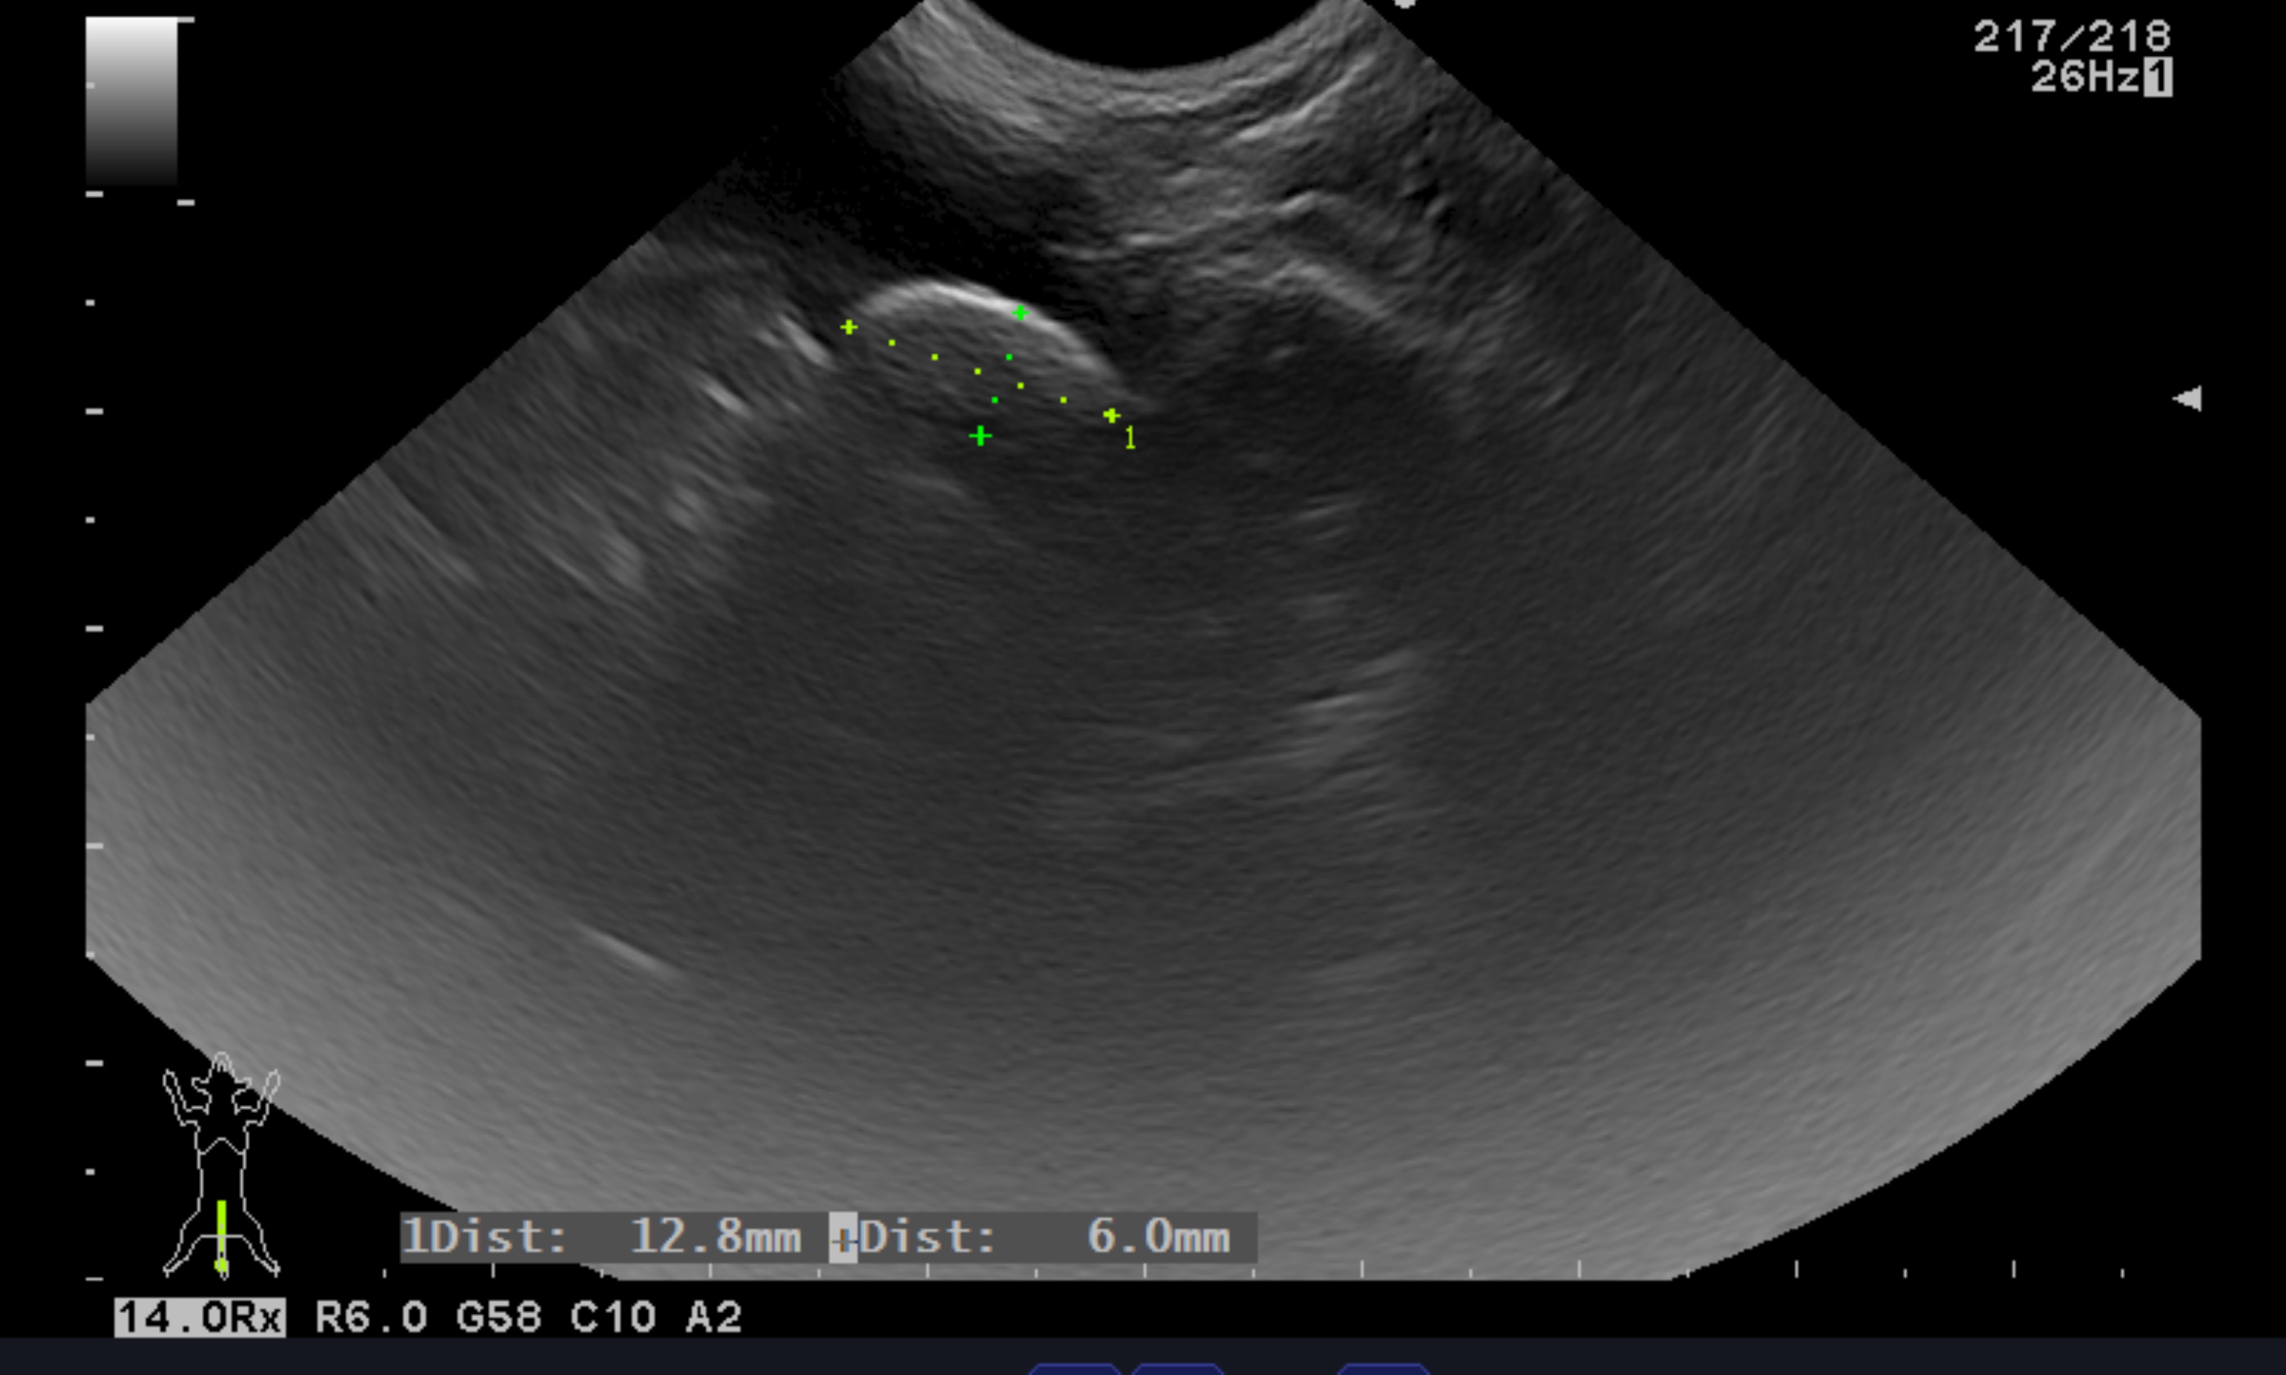Viewport: 2286px width, 1375px height.
Task: Click the R6.0 depth setting
Action: pos(371,1316)
